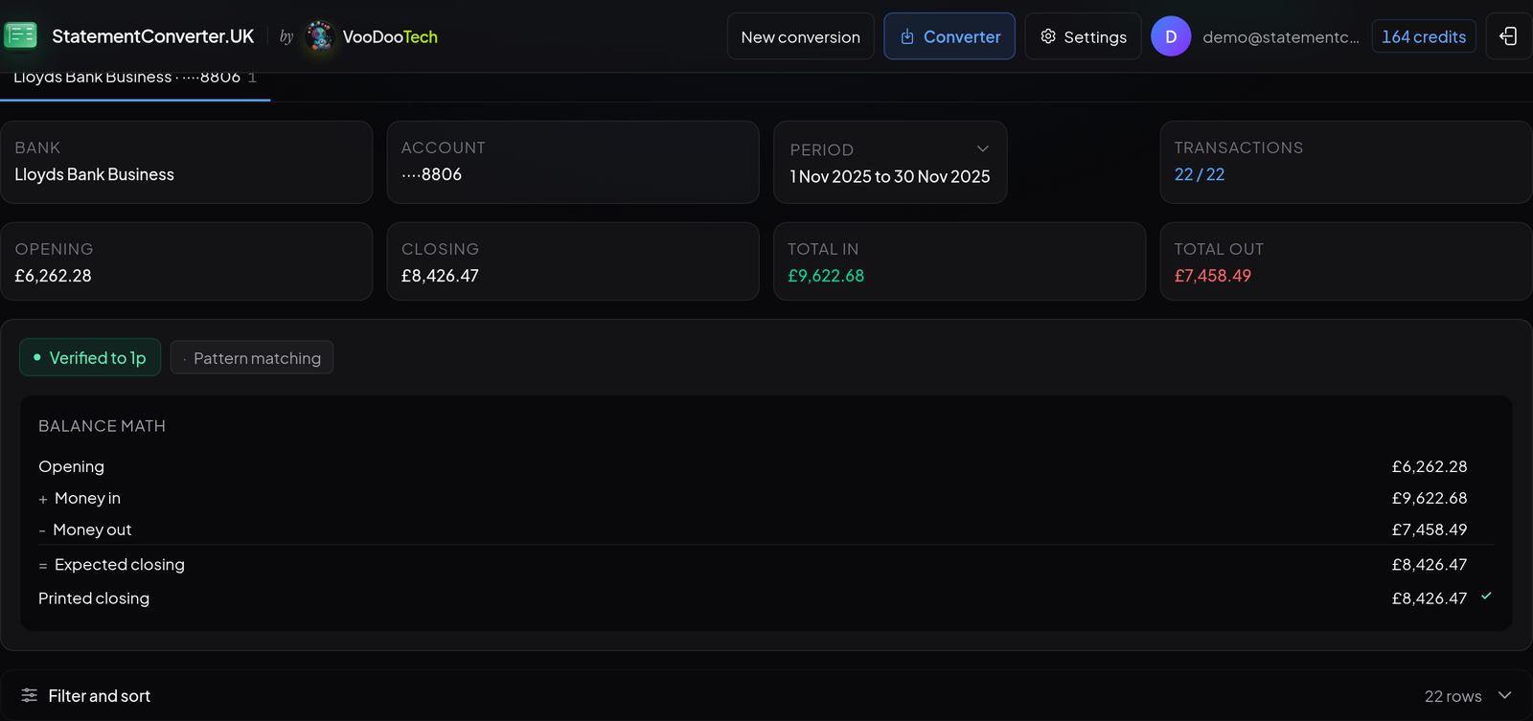Select Lloyds Bank Business ····8806 tab

(x=135, y=84)
